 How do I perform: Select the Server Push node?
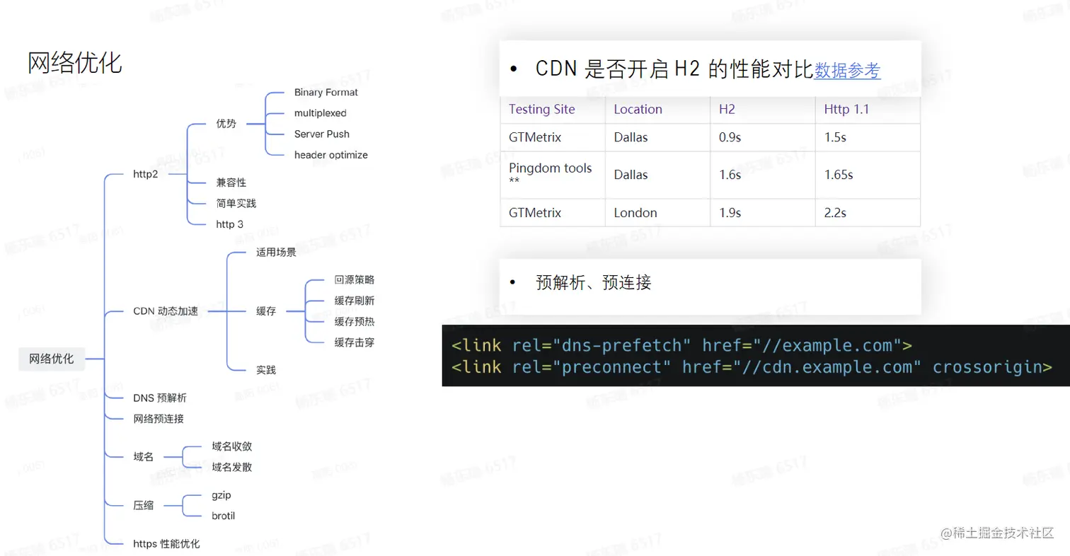tap(322, 134)
